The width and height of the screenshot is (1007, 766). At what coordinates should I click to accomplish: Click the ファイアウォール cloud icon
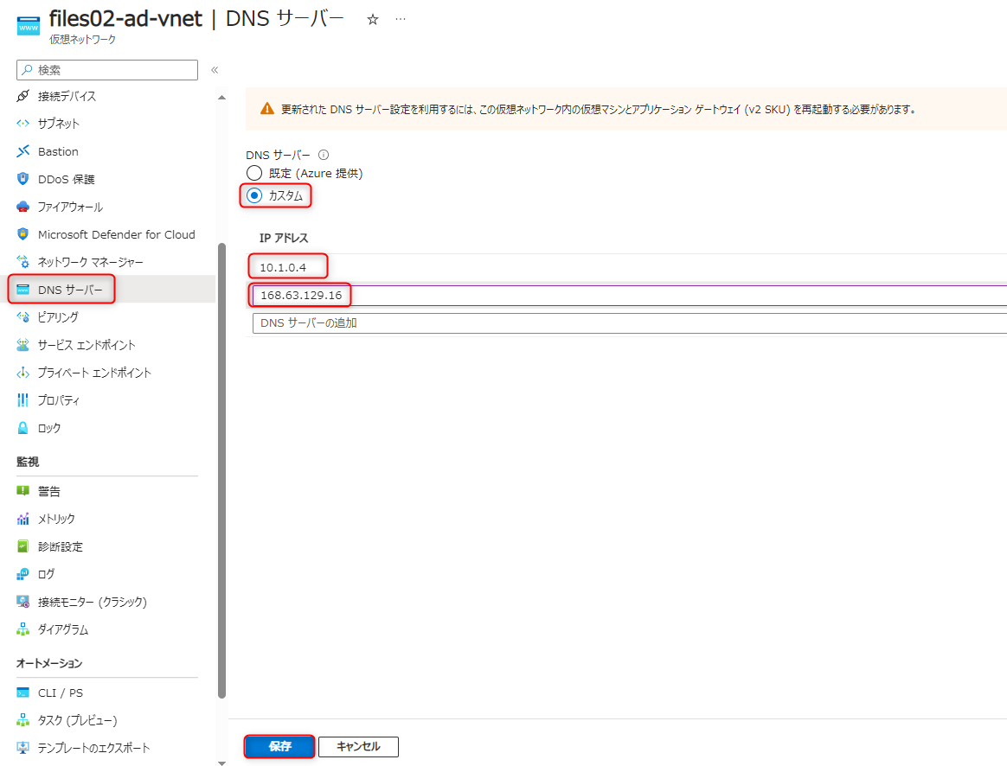click(23, 207)
